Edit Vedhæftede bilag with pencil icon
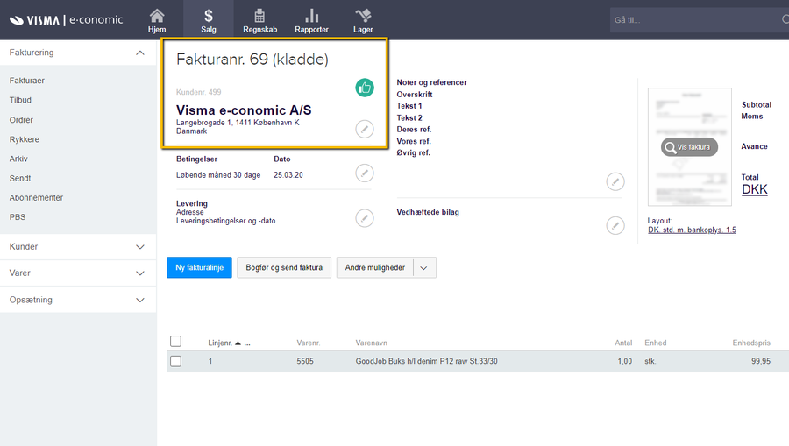 615,225
